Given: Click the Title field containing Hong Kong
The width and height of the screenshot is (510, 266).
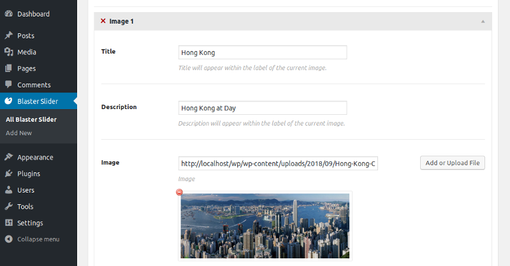Looking at the screenshot, I should [263, 52].
